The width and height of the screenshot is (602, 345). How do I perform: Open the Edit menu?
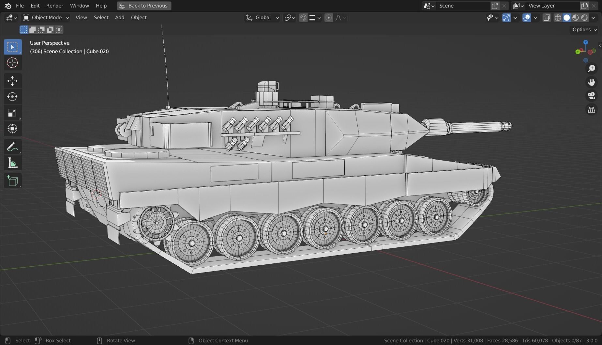click(x=35, y=6)
